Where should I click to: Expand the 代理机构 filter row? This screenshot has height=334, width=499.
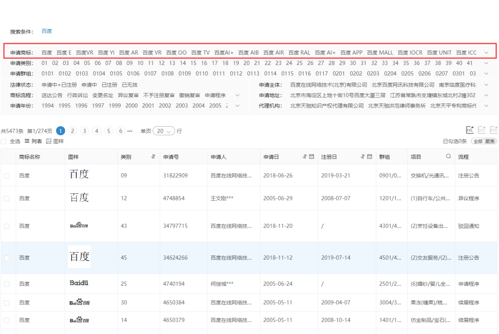[x=486, y=105]
